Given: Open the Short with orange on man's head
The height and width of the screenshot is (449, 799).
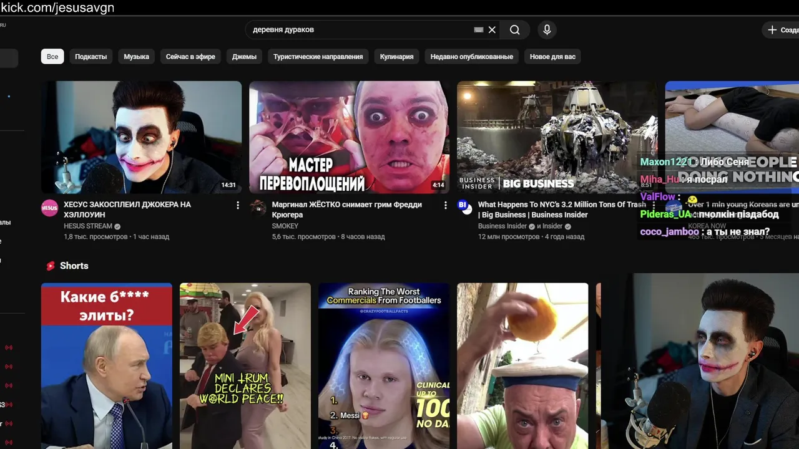Looking at the screenshot, I should (522, 366).
